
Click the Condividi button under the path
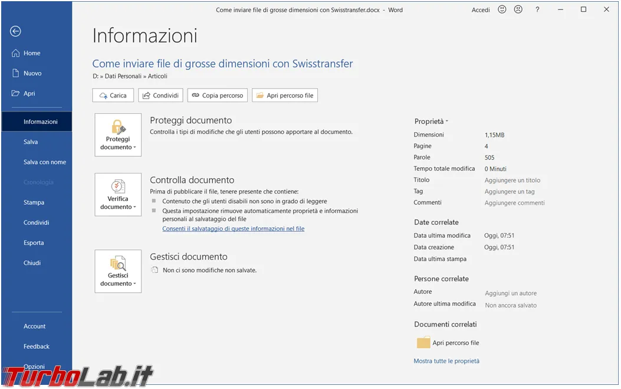pos(160,95)
